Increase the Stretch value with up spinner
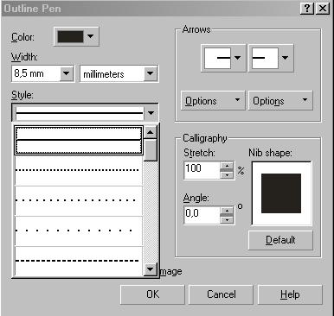The width and height of the screenshot is (334, 316). (228, 166)
